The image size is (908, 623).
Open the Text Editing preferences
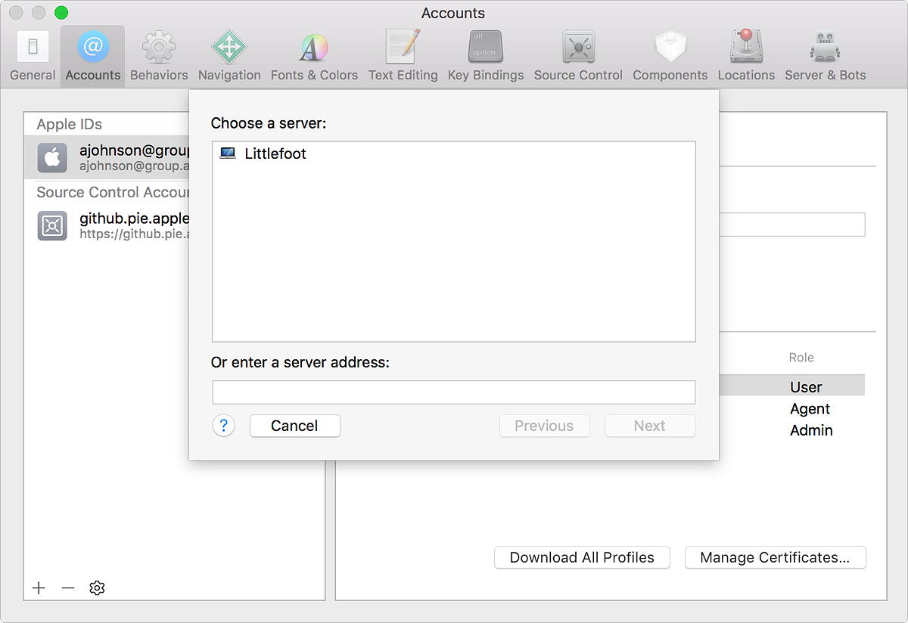click(403, 57)
